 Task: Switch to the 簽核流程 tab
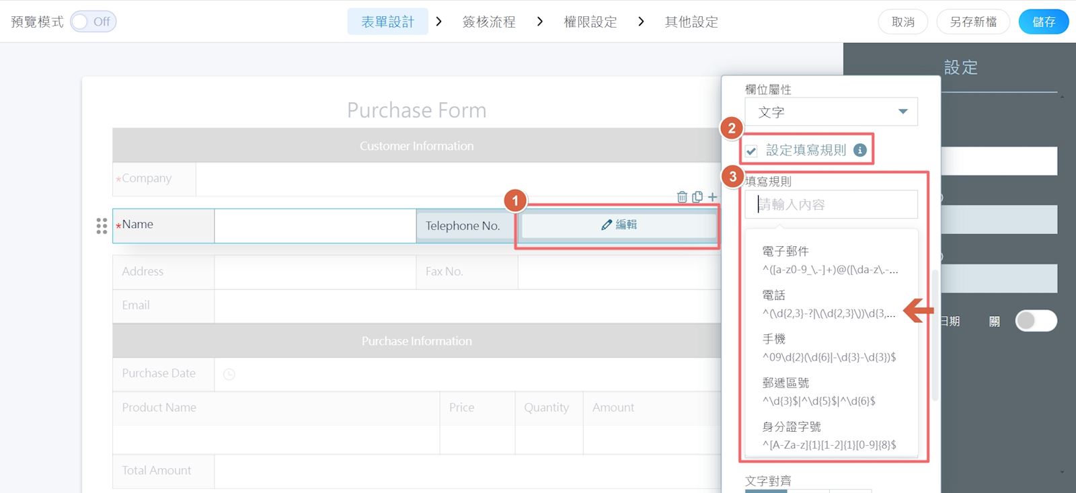489,22
